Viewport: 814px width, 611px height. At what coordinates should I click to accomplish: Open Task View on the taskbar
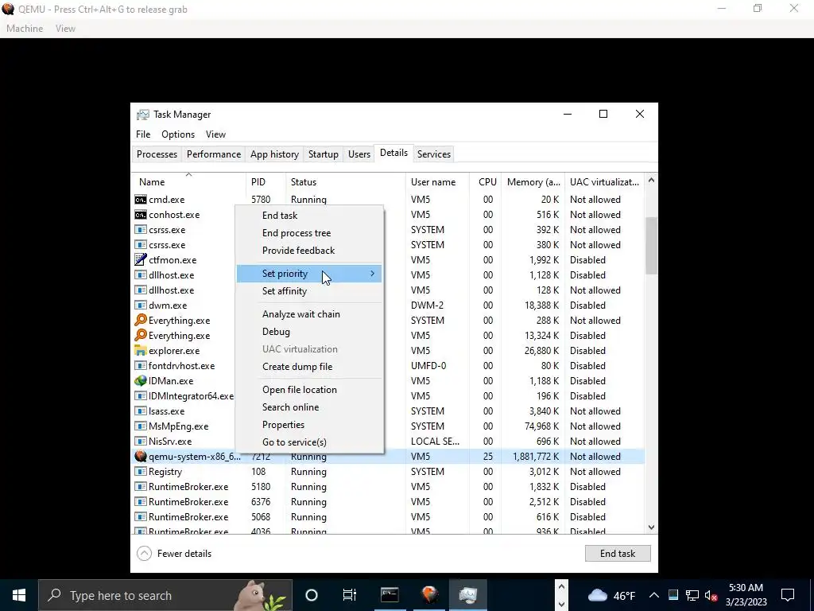(x=350, y=595)
